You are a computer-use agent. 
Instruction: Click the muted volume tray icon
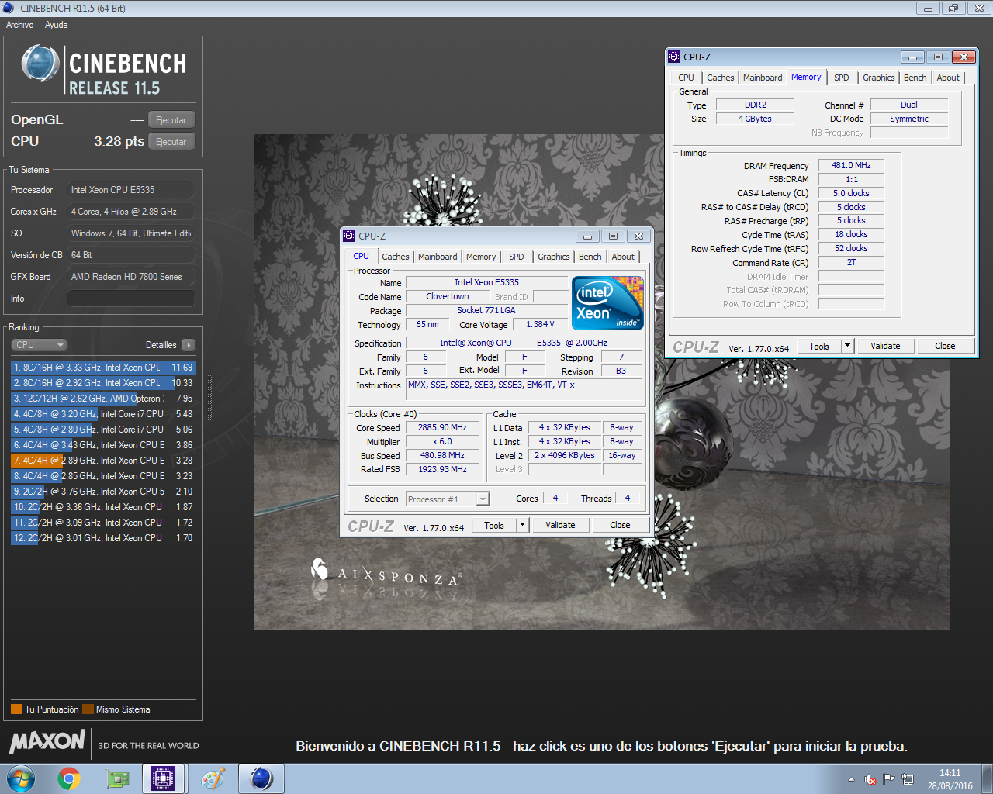pos(870,779)
